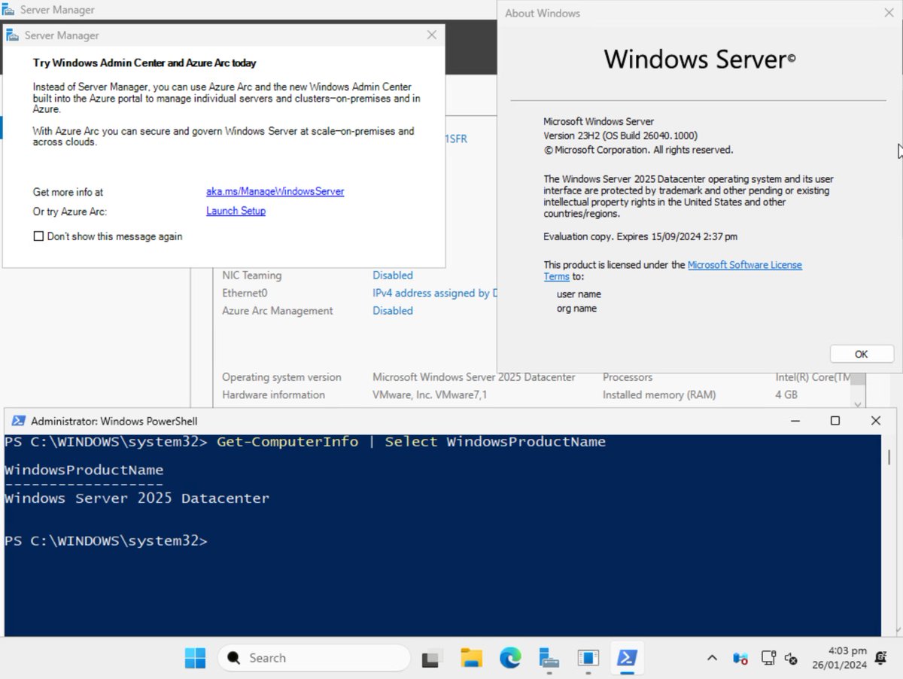
Task: Open the notifications bell icon
Action: 881,658
